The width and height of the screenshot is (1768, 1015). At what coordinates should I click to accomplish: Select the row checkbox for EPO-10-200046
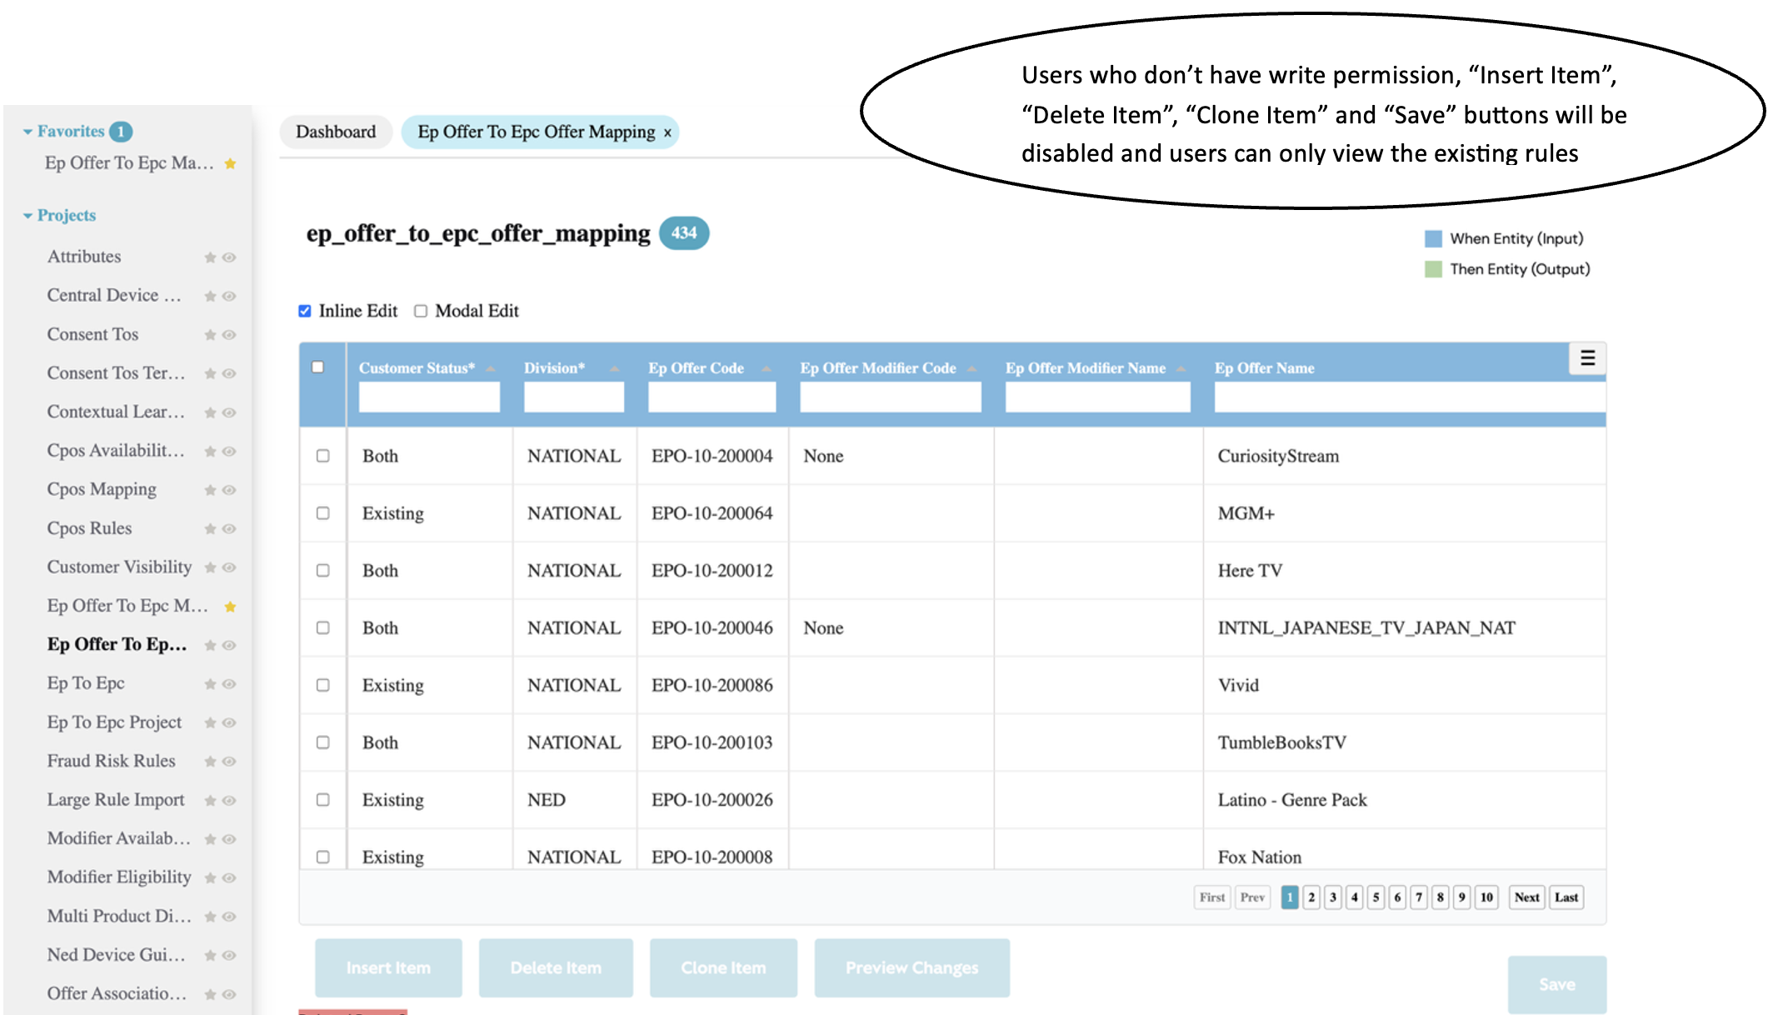click(x=322, y=627)
